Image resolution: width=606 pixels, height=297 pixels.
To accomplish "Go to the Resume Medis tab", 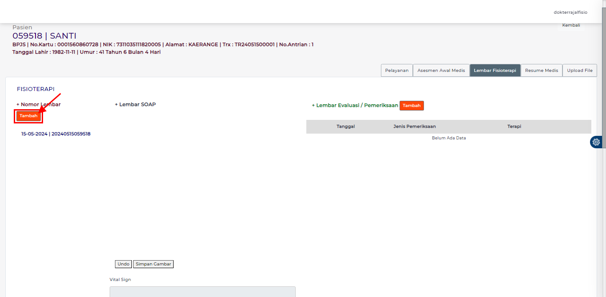I will [x=541, y=71].
